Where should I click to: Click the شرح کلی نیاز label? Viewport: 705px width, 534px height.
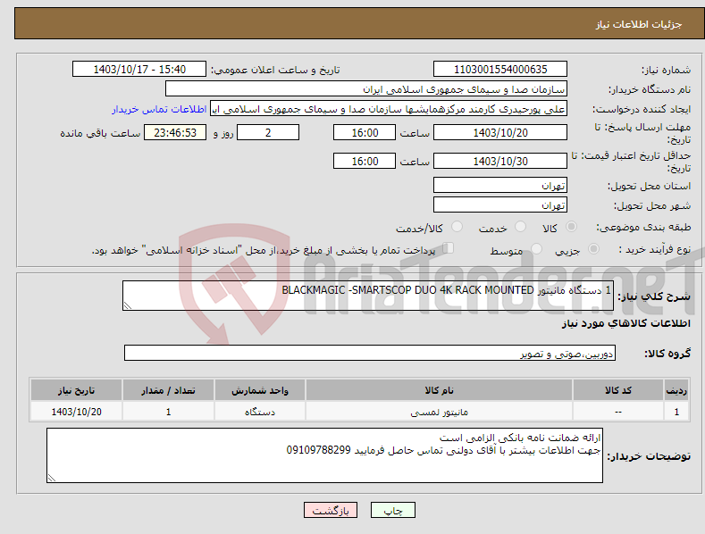pyautogui.click(x=654, y=296)
